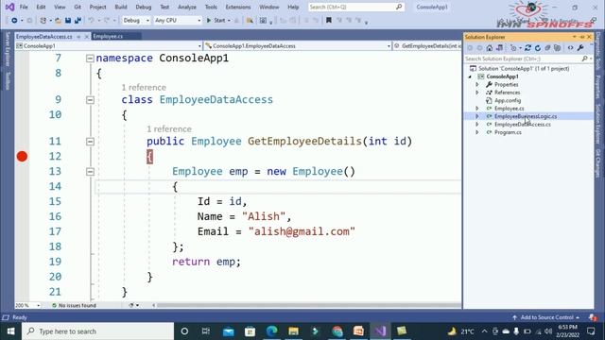605x340 pixels.
Task: Select EmployeeBusinessLogic.cs in Solution Explorer
Action: pos(526,116)
